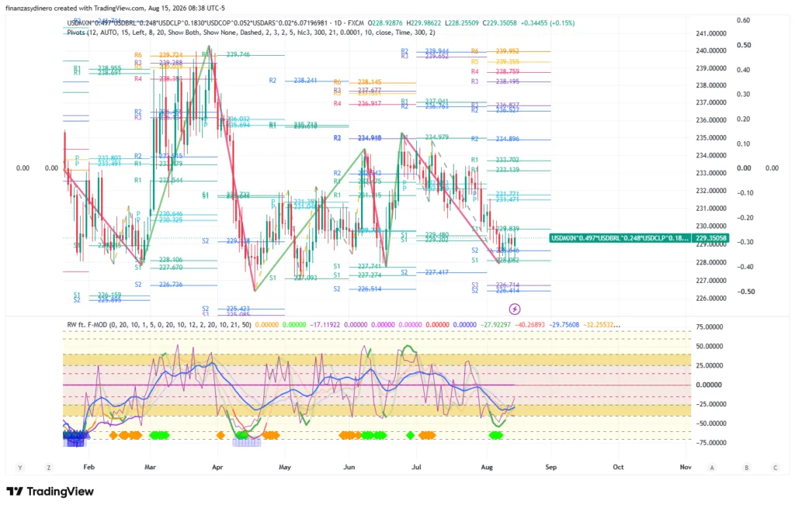Click the Nov label on the time axis
795x508 pixels.
(686, 467)
